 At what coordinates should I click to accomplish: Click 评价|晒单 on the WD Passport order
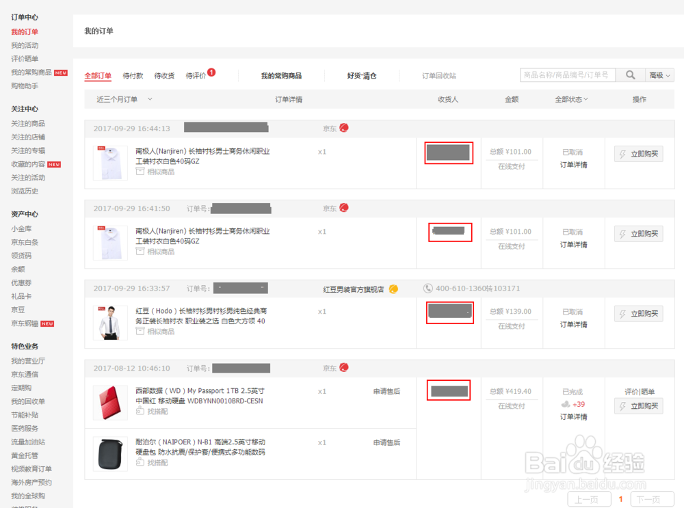[x=639, y=392]
